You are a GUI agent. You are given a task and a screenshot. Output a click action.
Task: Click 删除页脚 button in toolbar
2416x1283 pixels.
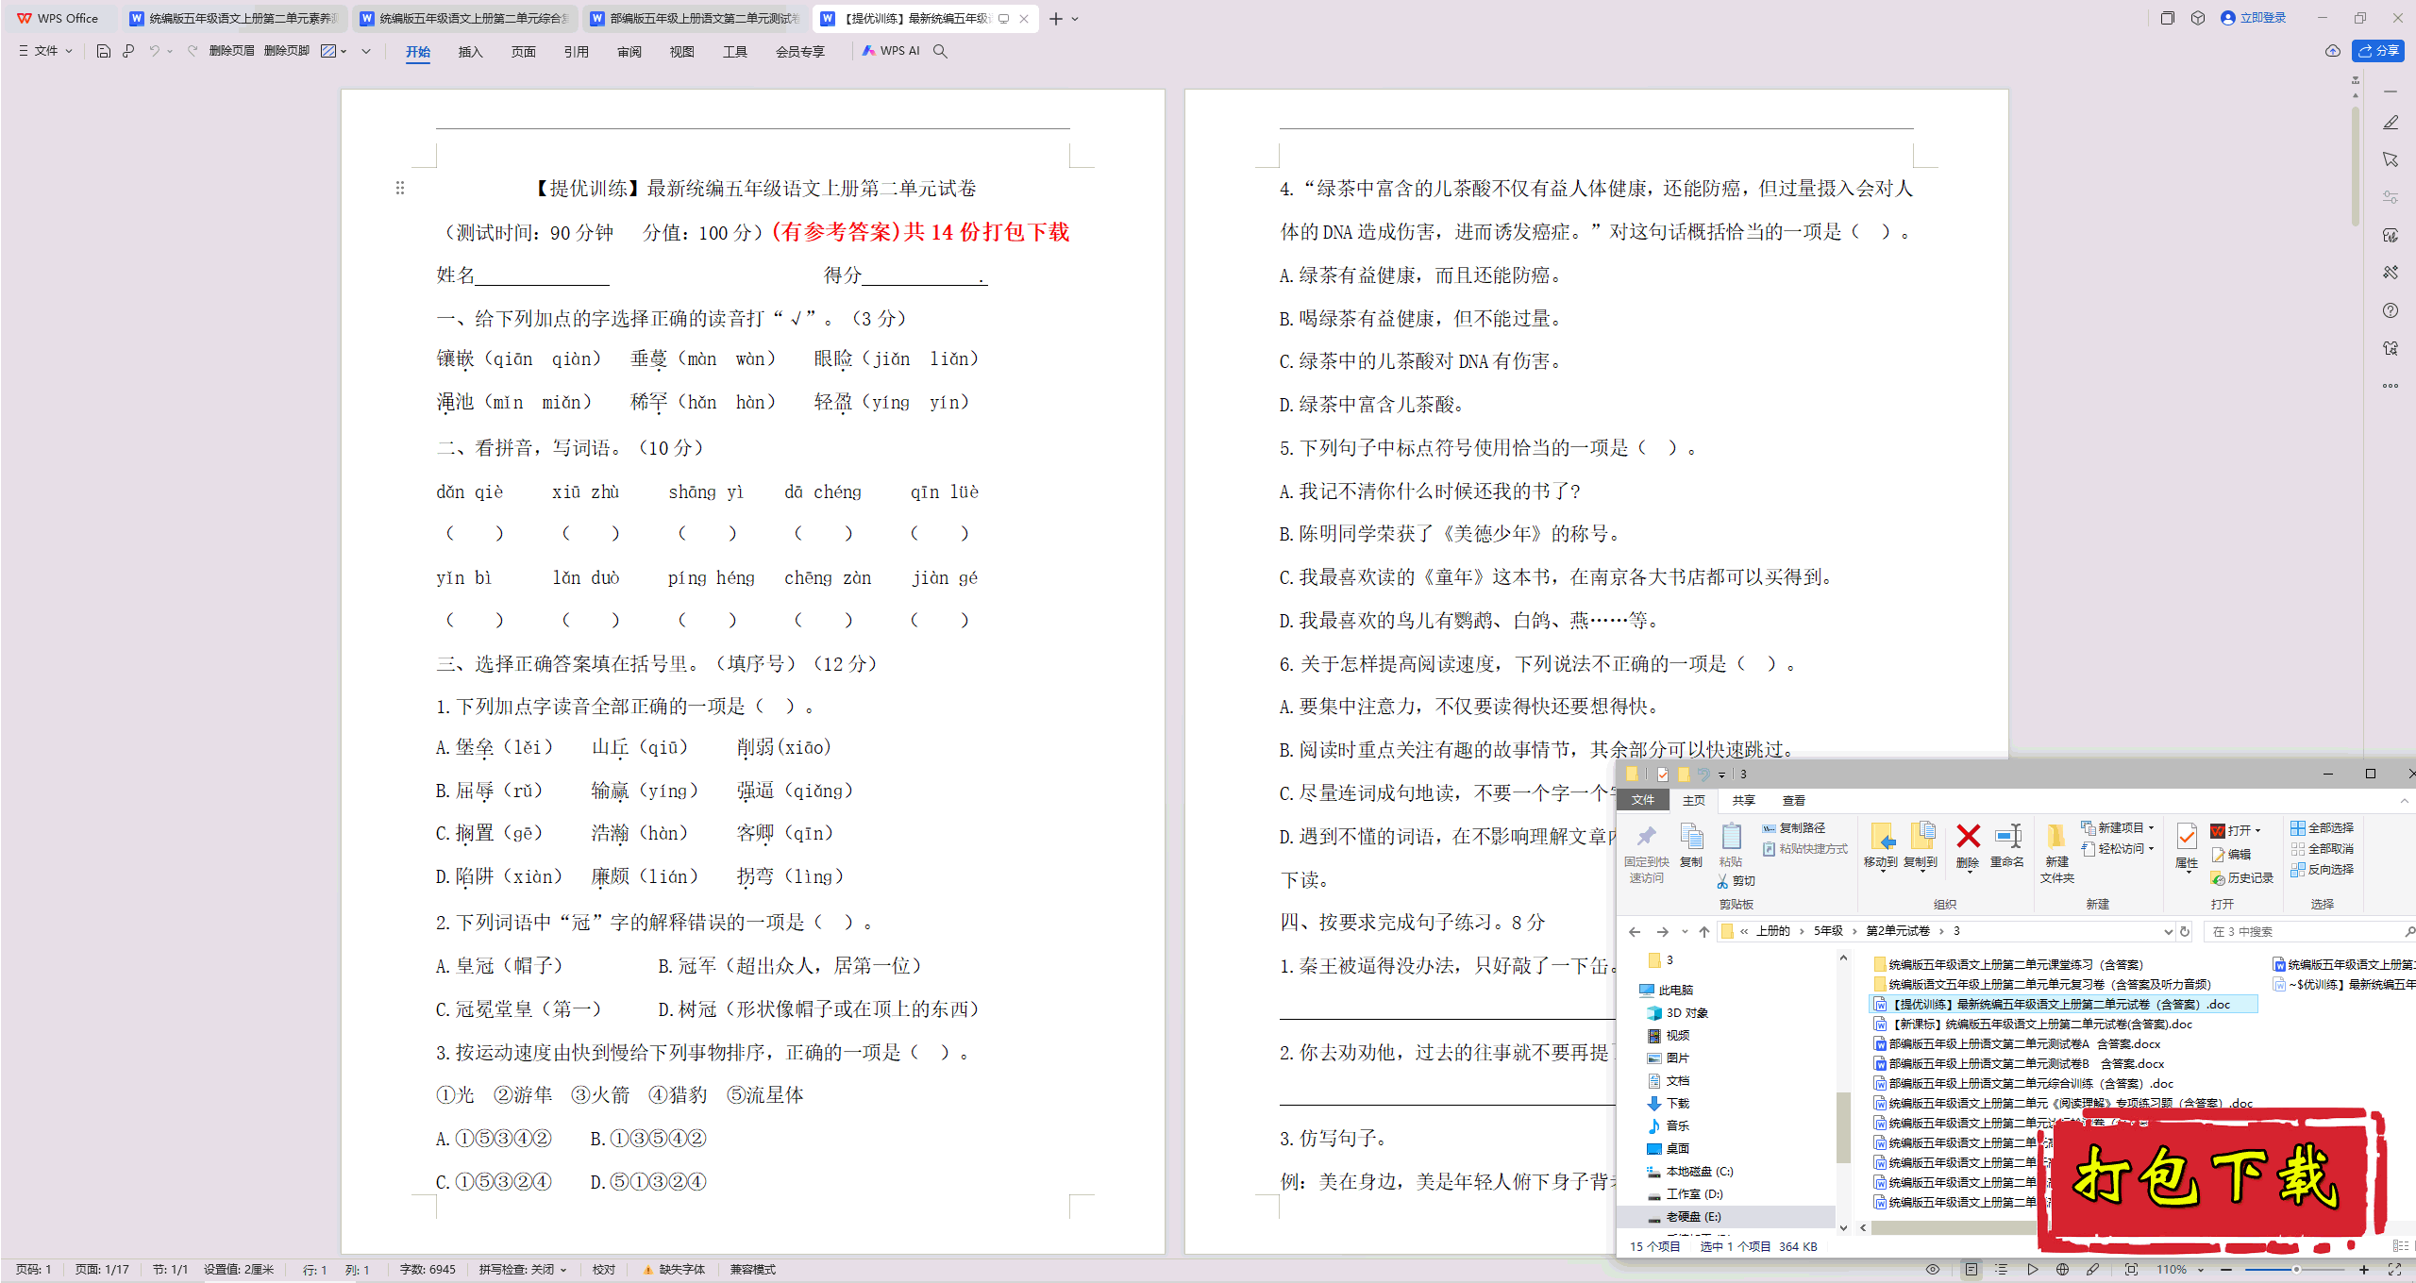287,51
